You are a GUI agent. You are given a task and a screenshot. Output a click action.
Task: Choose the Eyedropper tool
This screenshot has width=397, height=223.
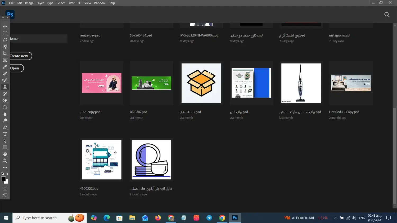pos(5,67)
